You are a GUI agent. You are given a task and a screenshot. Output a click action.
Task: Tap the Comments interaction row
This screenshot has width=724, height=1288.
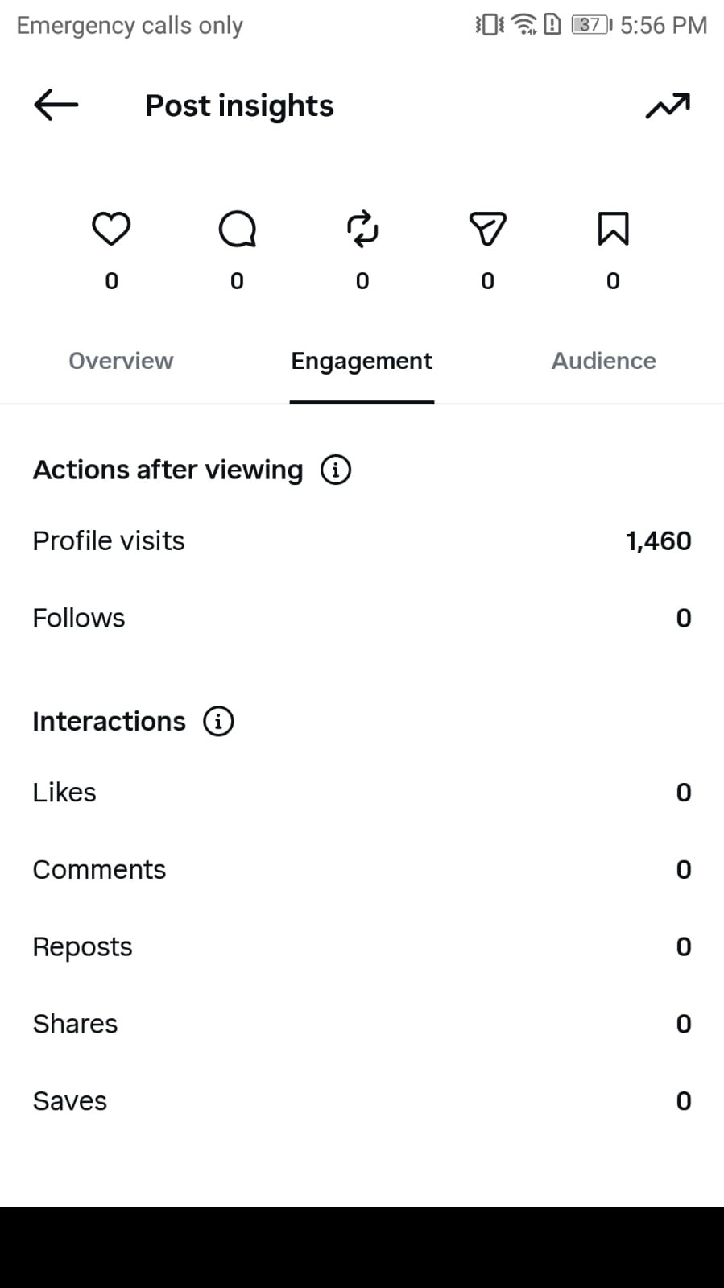[362, 870]
